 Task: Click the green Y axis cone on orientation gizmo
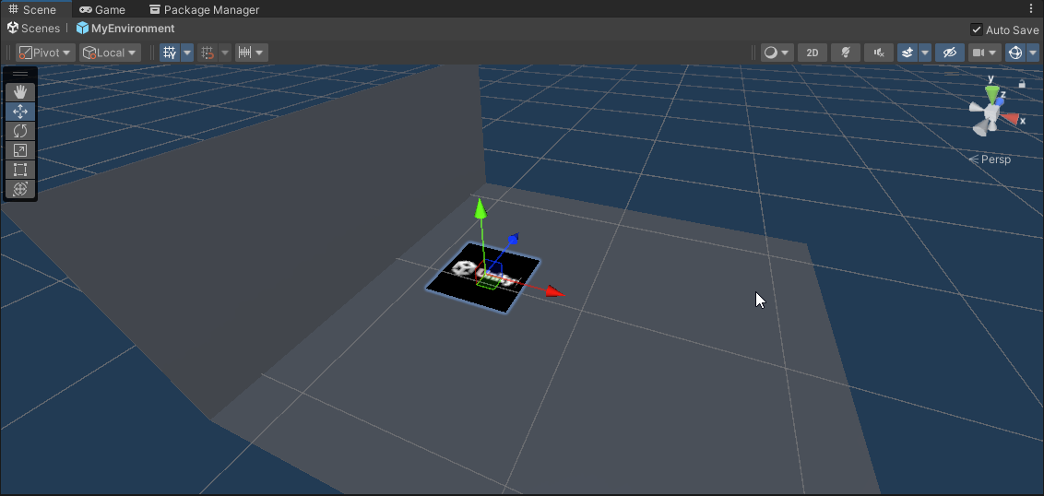991,95
